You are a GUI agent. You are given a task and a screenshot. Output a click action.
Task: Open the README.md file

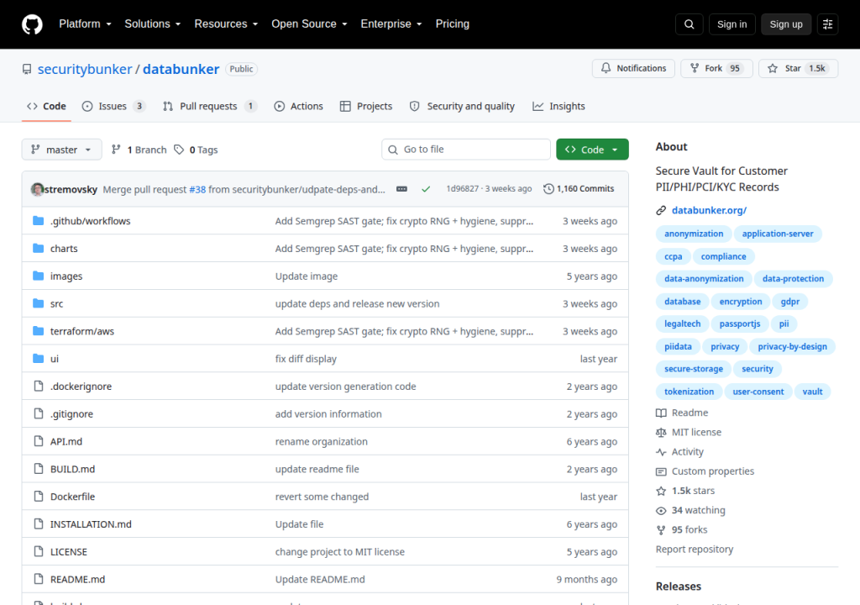[x=77, y=579]
